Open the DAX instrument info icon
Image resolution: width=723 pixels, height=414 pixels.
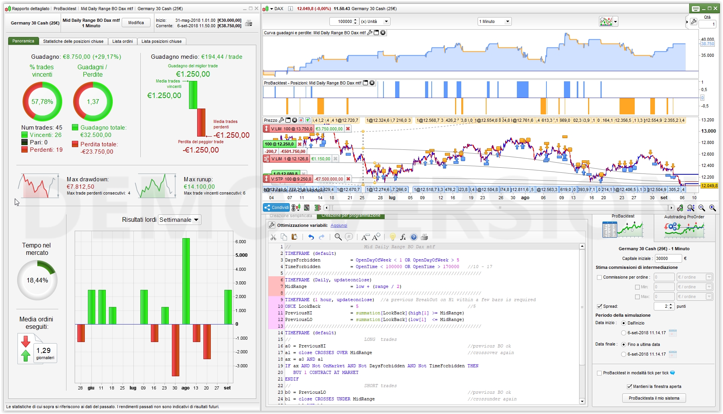[x=290, y=9]
